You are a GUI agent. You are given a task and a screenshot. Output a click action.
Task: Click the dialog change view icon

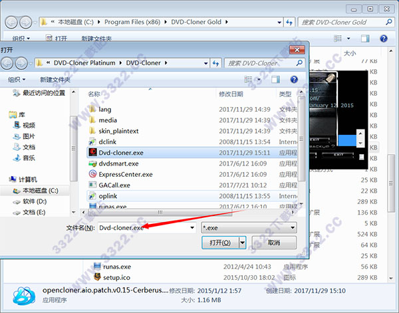point(248,80)
